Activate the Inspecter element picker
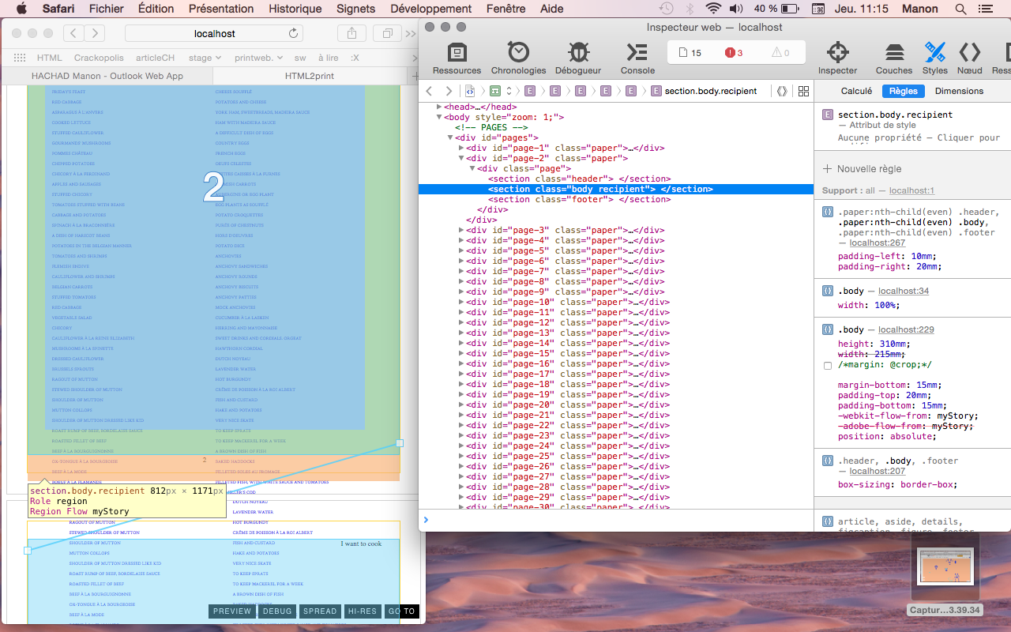Image resolution: width=1011 pixels, height=632 pixels. pos(837,58)
